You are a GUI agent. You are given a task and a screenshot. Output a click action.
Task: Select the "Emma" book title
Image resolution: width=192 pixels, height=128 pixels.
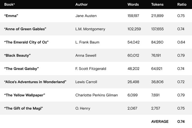11,16
